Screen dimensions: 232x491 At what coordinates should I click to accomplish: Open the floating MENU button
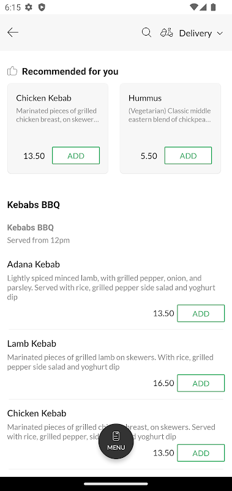coord(116,441)
